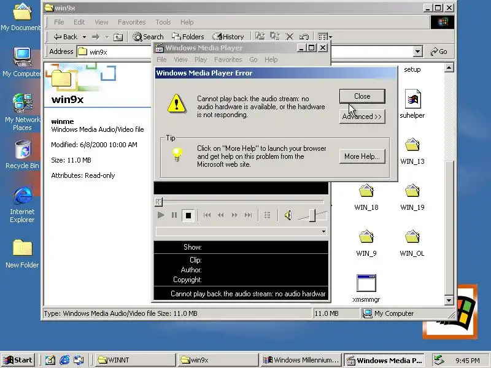The image size is (491, 368).
Task: Click the Delete X icon in Explorer toolbar
Action: tap(289, 37)
